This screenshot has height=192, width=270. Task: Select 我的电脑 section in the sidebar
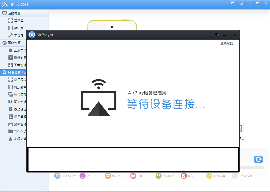(x=24, y=13)
